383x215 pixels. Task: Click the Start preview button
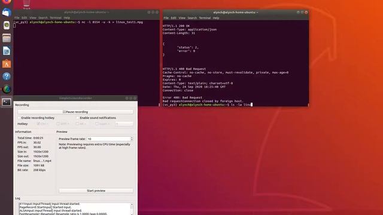(x=96, y=191)
